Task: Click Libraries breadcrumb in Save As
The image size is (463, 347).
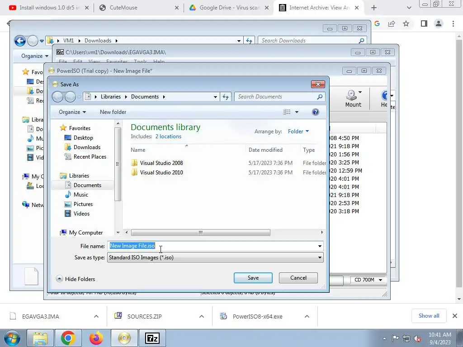Action: click(x=111, y=97)
